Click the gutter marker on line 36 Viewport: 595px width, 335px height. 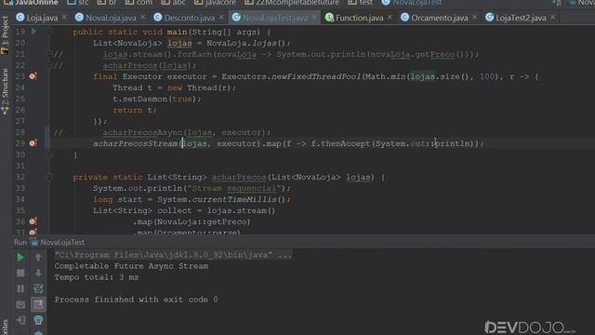point(33,221)
